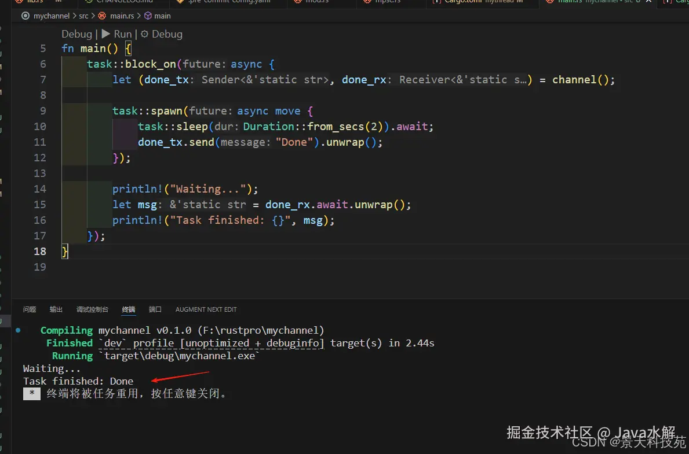Viewport: 689px width, 454px height.
Task: Click the gear Debug code lens above main
Action: click(x=161, y=34)
